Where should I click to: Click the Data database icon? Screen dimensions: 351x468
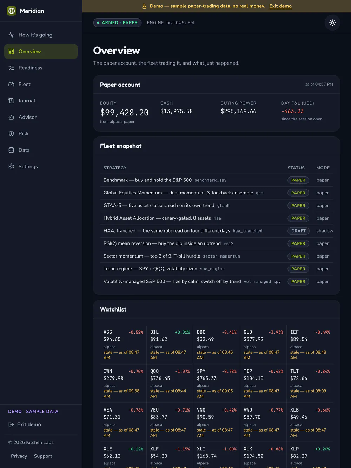(11, 150)
